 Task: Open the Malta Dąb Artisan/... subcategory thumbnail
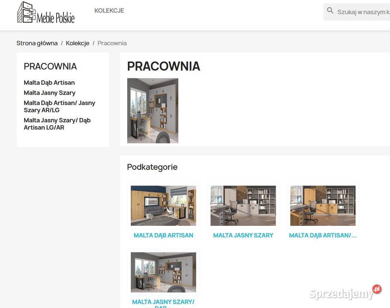[323, 206]
